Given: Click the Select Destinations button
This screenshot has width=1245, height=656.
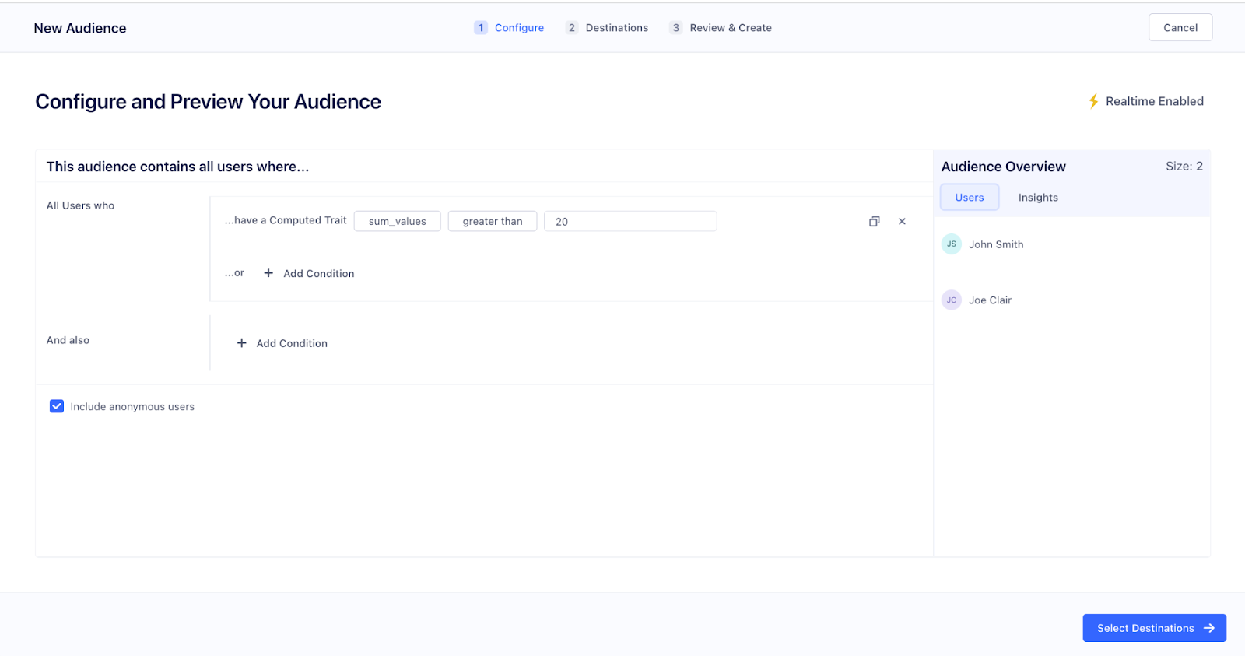Looking at the screenshot, I should click(1145, 628).
